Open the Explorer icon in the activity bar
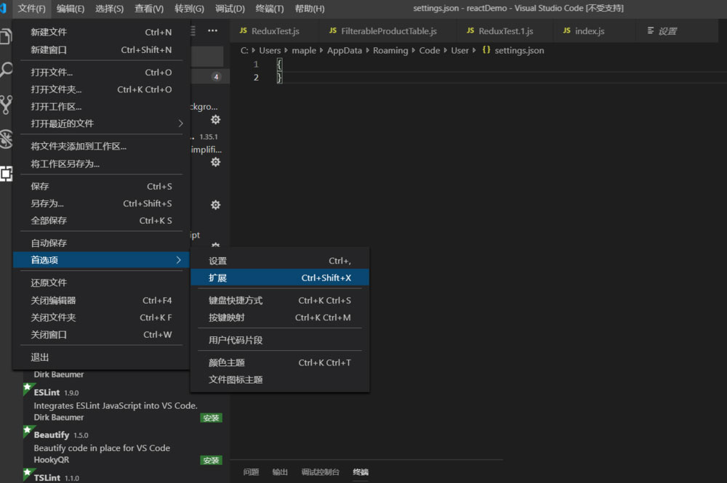 [x=7, y=36]
